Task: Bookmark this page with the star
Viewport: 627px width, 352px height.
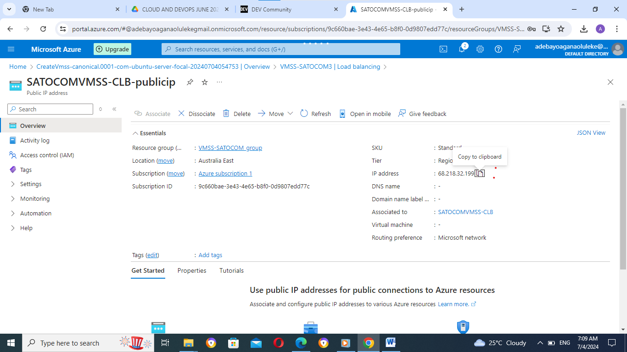Action: 561,29
